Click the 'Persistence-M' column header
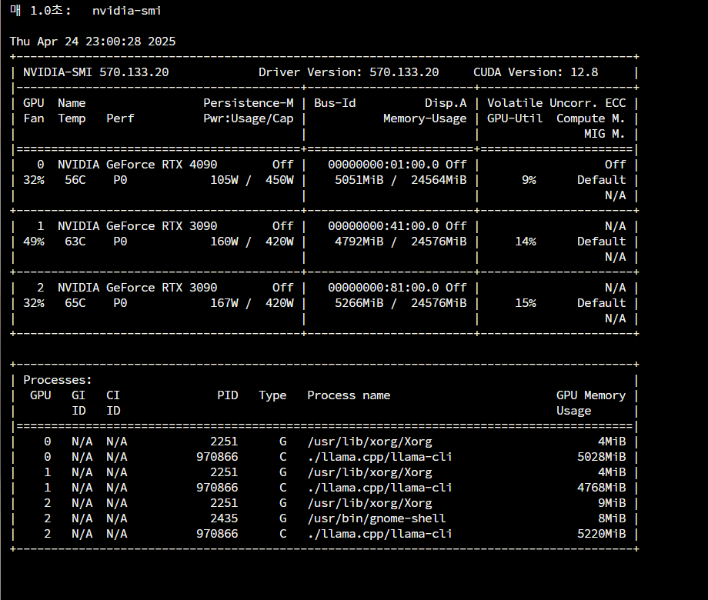This screenshot has width=708, height=600. (x=249, y=103)
